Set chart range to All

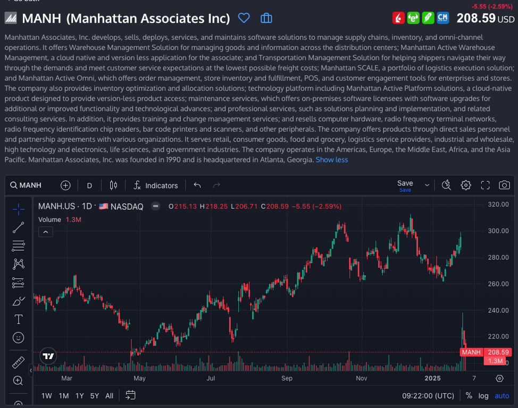(109, 396)
